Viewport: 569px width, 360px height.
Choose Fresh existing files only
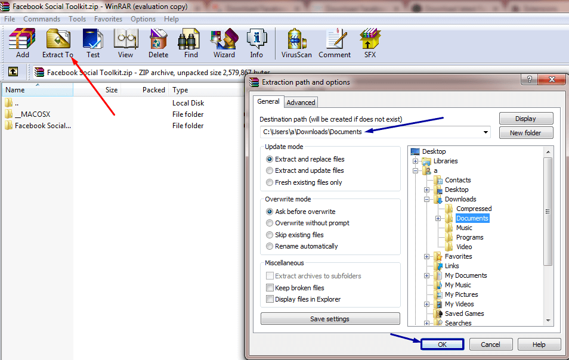click(x=269, y=182)
